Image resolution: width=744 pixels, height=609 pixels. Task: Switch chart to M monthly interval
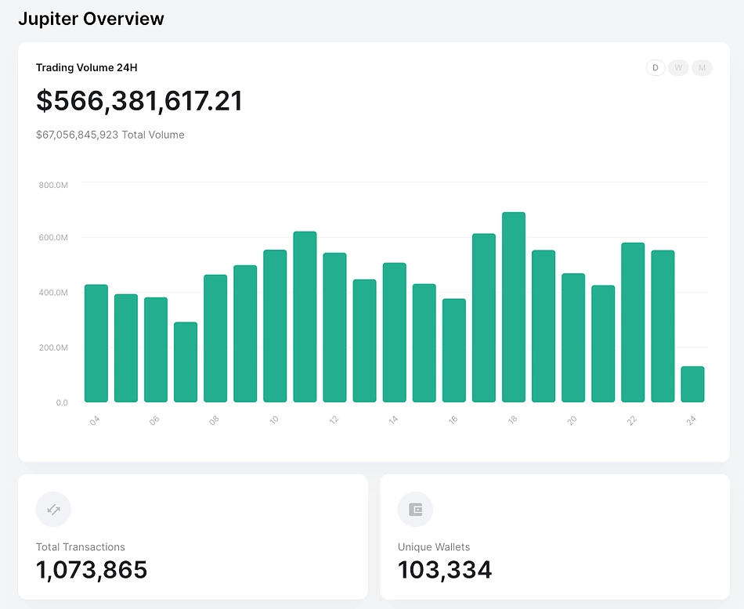click(x=702, y=68)
